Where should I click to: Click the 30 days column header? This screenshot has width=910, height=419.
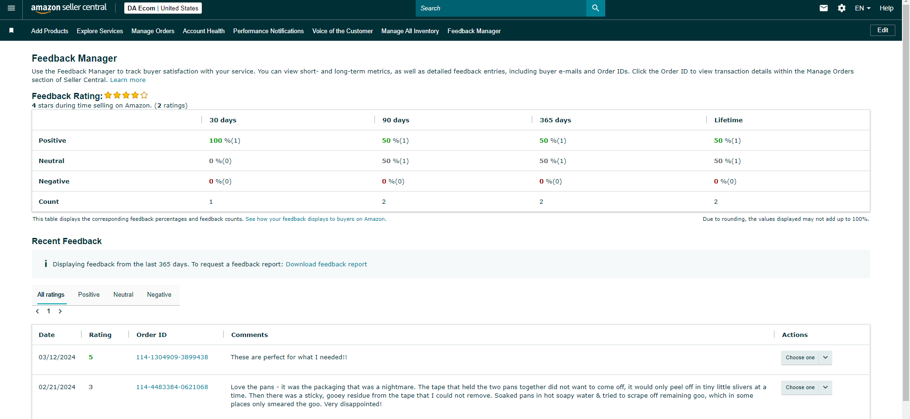(x=223, y=120)
